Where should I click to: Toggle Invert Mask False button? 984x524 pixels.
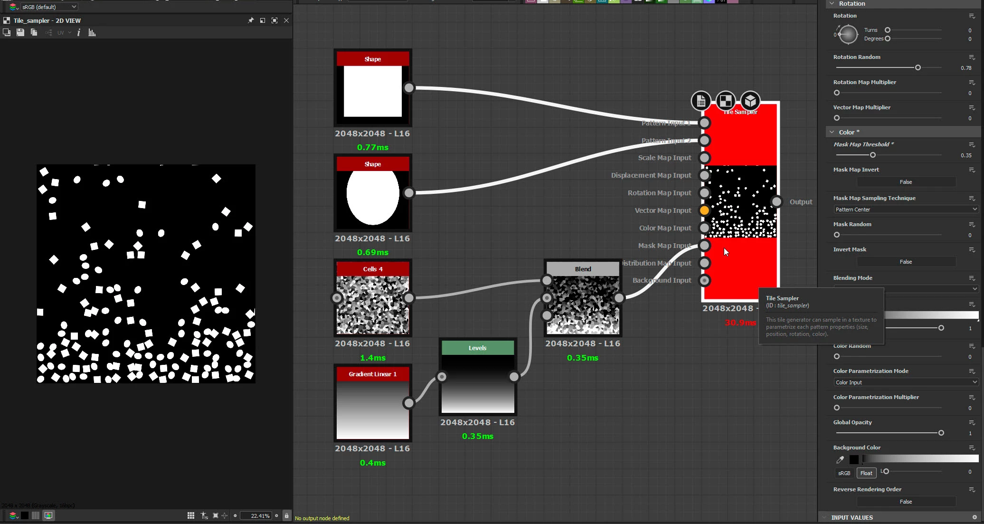coord(906,262)
